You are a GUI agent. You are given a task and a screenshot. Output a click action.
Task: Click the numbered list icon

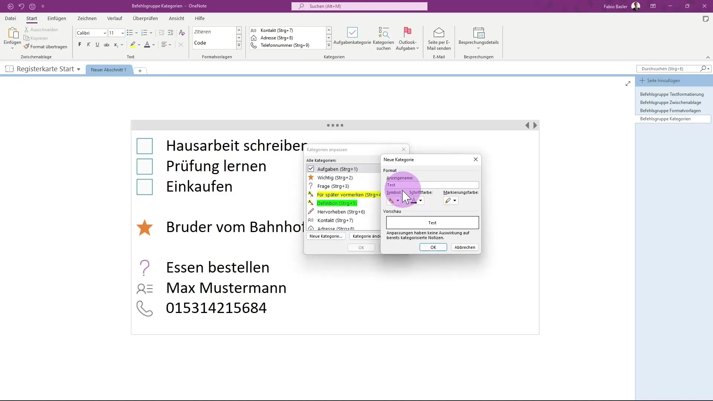pos(144,33)
